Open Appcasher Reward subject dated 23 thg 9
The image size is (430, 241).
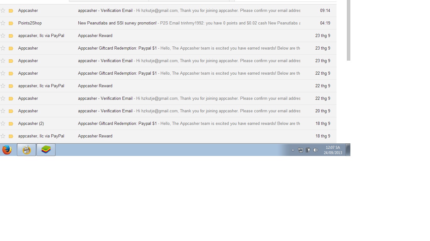(x=95, y=35)
